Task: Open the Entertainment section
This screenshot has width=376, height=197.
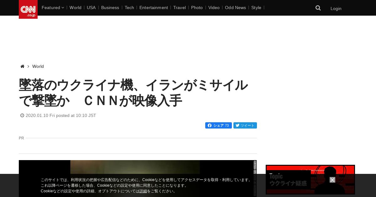Action: (x=154, y=8)
